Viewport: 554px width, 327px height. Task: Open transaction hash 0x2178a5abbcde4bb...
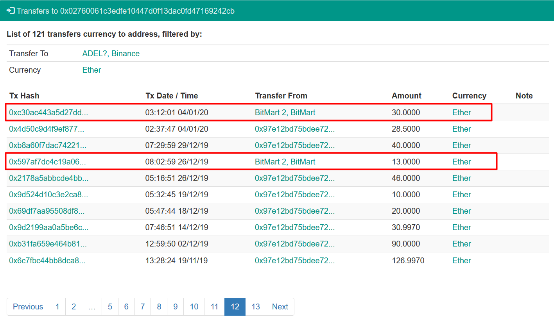49,178
